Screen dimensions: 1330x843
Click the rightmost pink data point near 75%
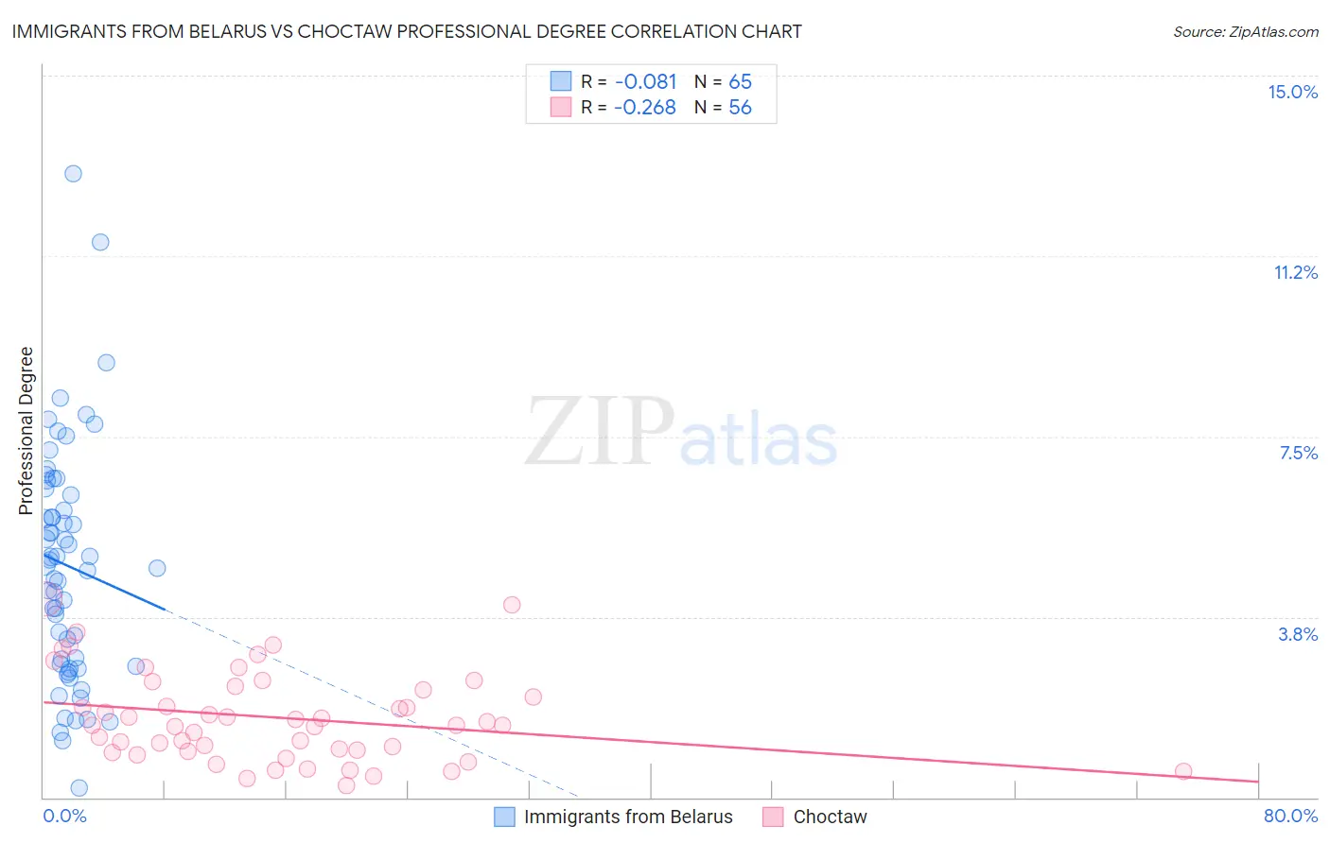[1183, 771]
